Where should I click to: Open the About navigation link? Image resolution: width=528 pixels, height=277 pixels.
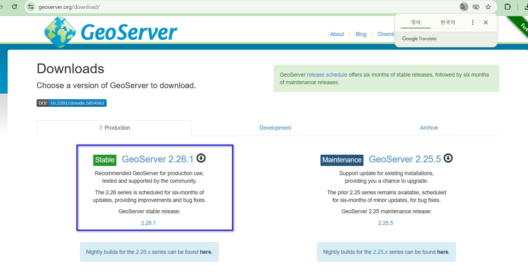pos(337,34)
